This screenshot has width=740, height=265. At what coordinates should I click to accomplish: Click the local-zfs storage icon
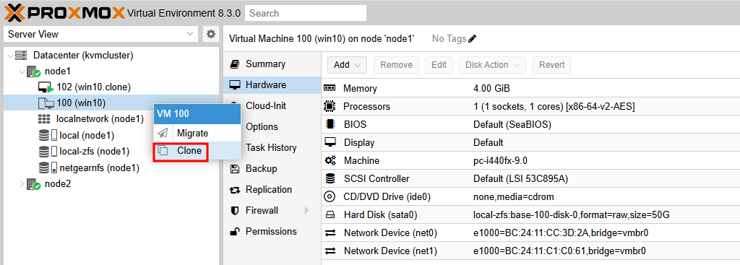click(x=48, y=152)
